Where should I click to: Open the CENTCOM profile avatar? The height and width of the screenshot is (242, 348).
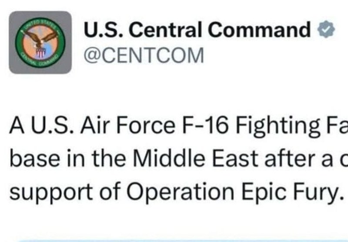click(x=40, y=42)
